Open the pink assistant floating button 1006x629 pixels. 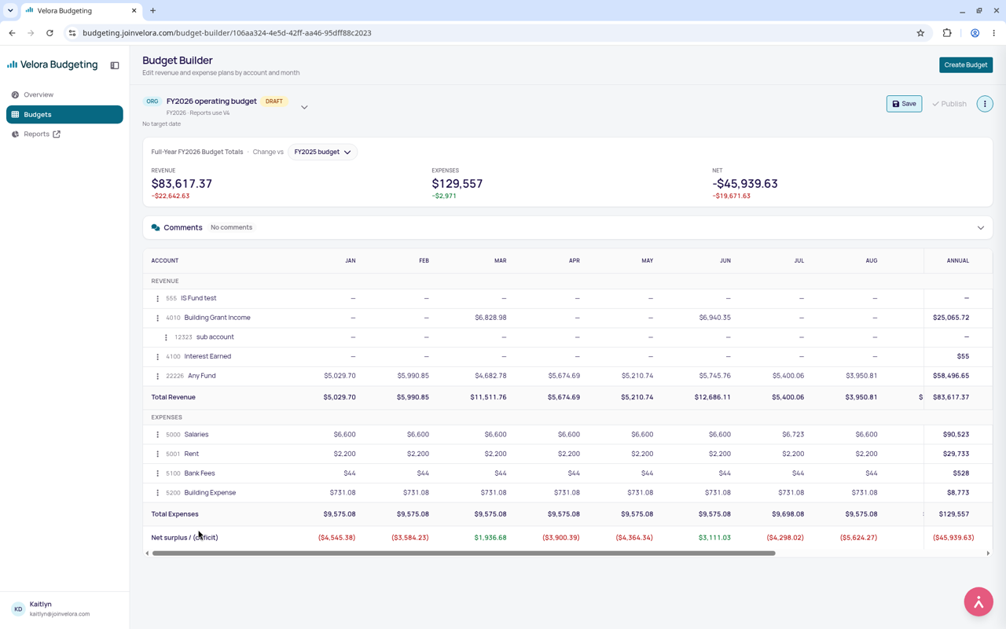pos(978,601)
